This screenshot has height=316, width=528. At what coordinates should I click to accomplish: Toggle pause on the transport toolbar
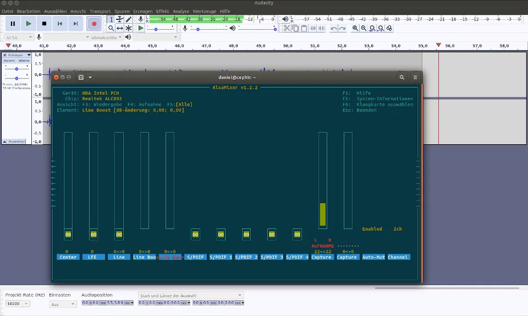pyautogui.click(x=13, y=24)
